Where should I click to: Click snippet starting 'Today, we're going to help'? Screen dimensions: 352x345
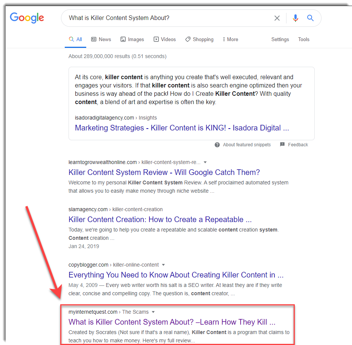tap(174, 234)
